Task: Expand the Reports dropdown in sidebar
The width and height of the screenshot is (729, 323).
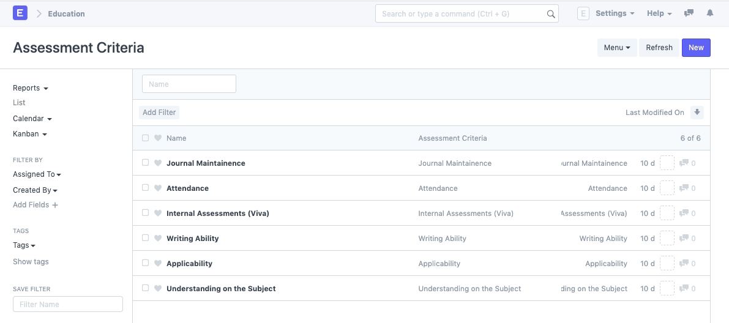Action: click(30, 88)
